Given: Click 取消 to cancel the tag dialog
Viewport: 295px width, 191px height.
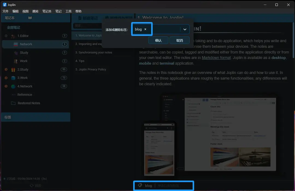Looking at the screenshot, I should pyautogui.click(x=179, y=40).
